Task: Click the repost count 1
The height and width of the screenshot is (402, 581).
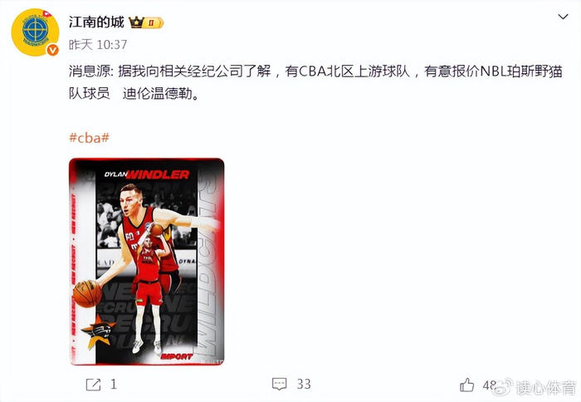Action: tap(114, 385)
